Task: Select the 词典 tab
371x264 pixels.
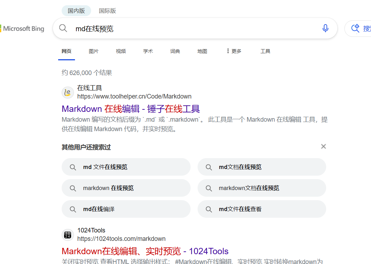Action: pyautogui.click(x=175, y=51)
